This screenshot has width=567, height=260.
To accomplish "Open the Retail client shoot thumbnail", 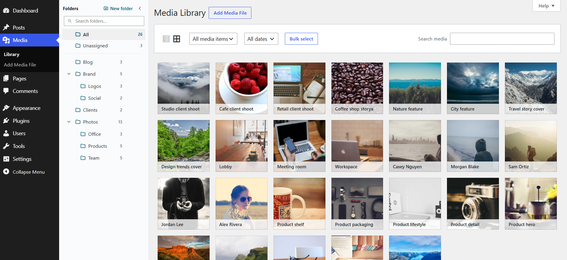I will 299,88.
